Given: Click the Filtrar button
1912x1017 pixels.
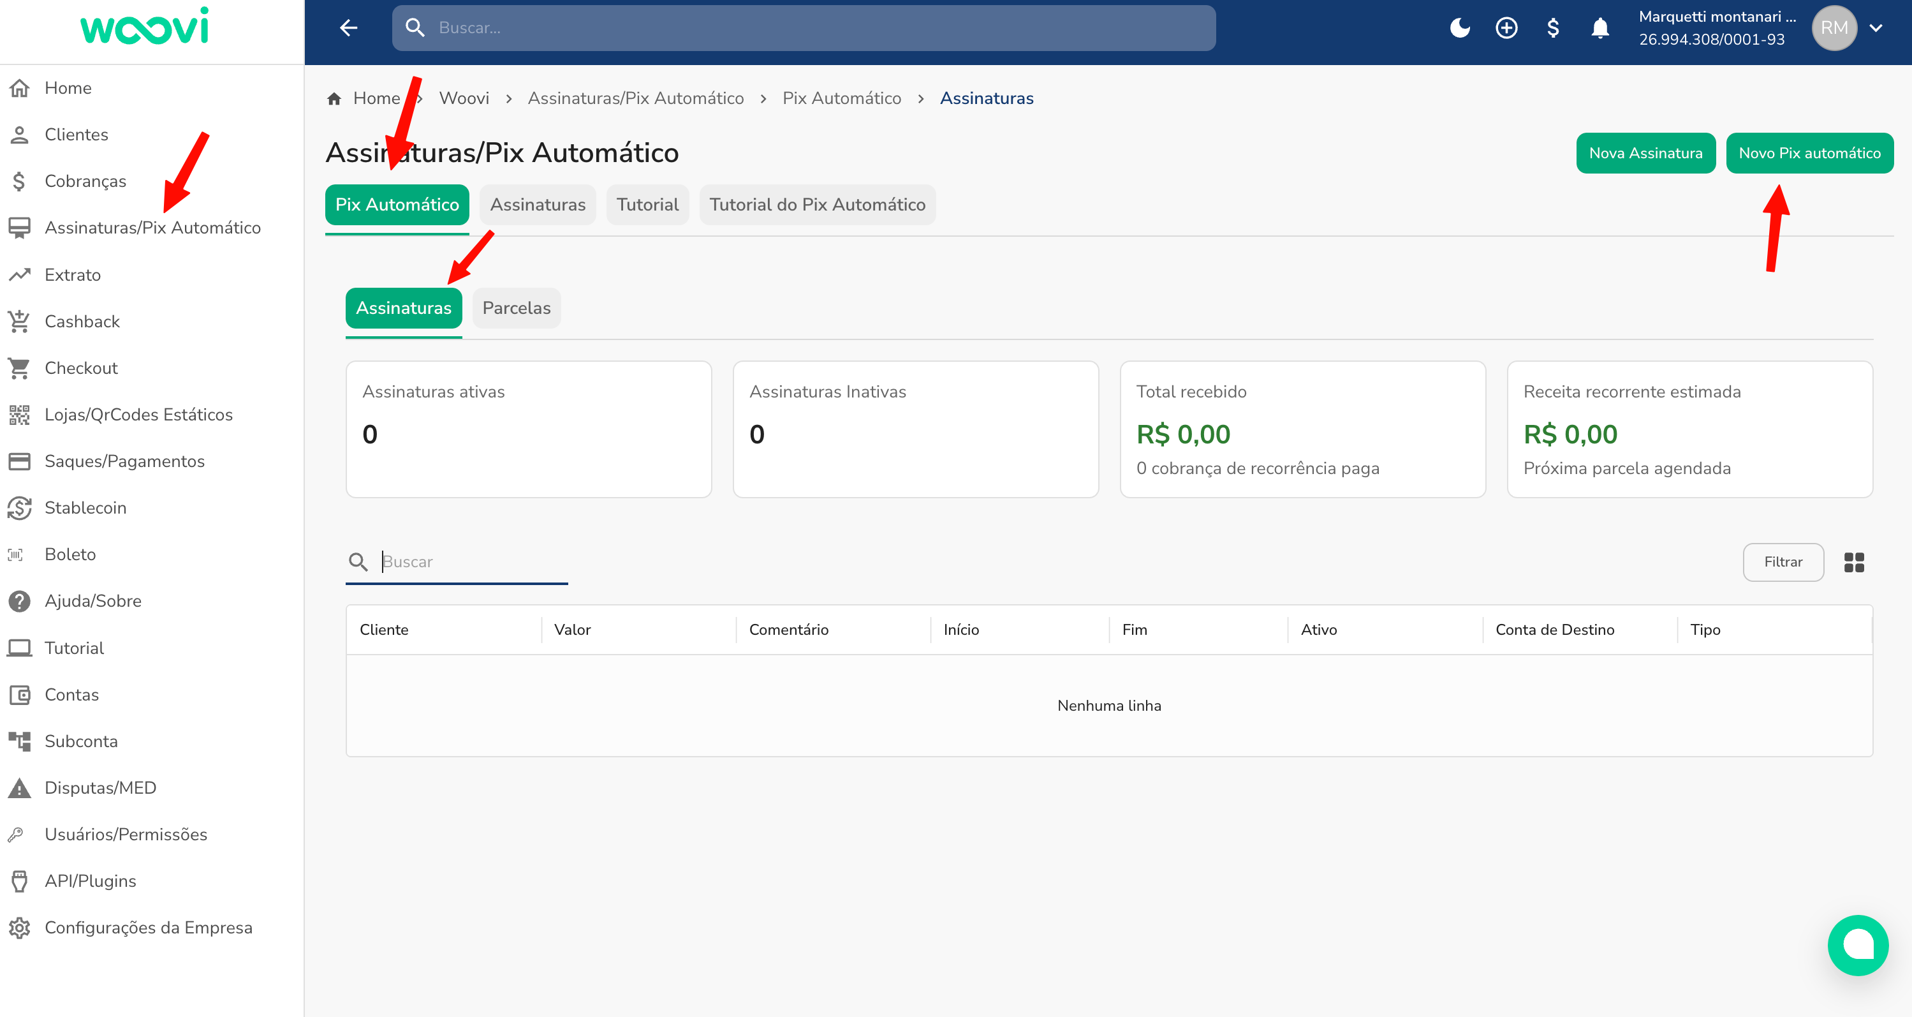Looking at the screenshot, I should [x=1783, y=562].
